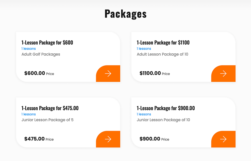The width and height of the screenshot is (251, 161).
Task: Click the arrow icon on $900.00 package
Action: pos(223,139)
